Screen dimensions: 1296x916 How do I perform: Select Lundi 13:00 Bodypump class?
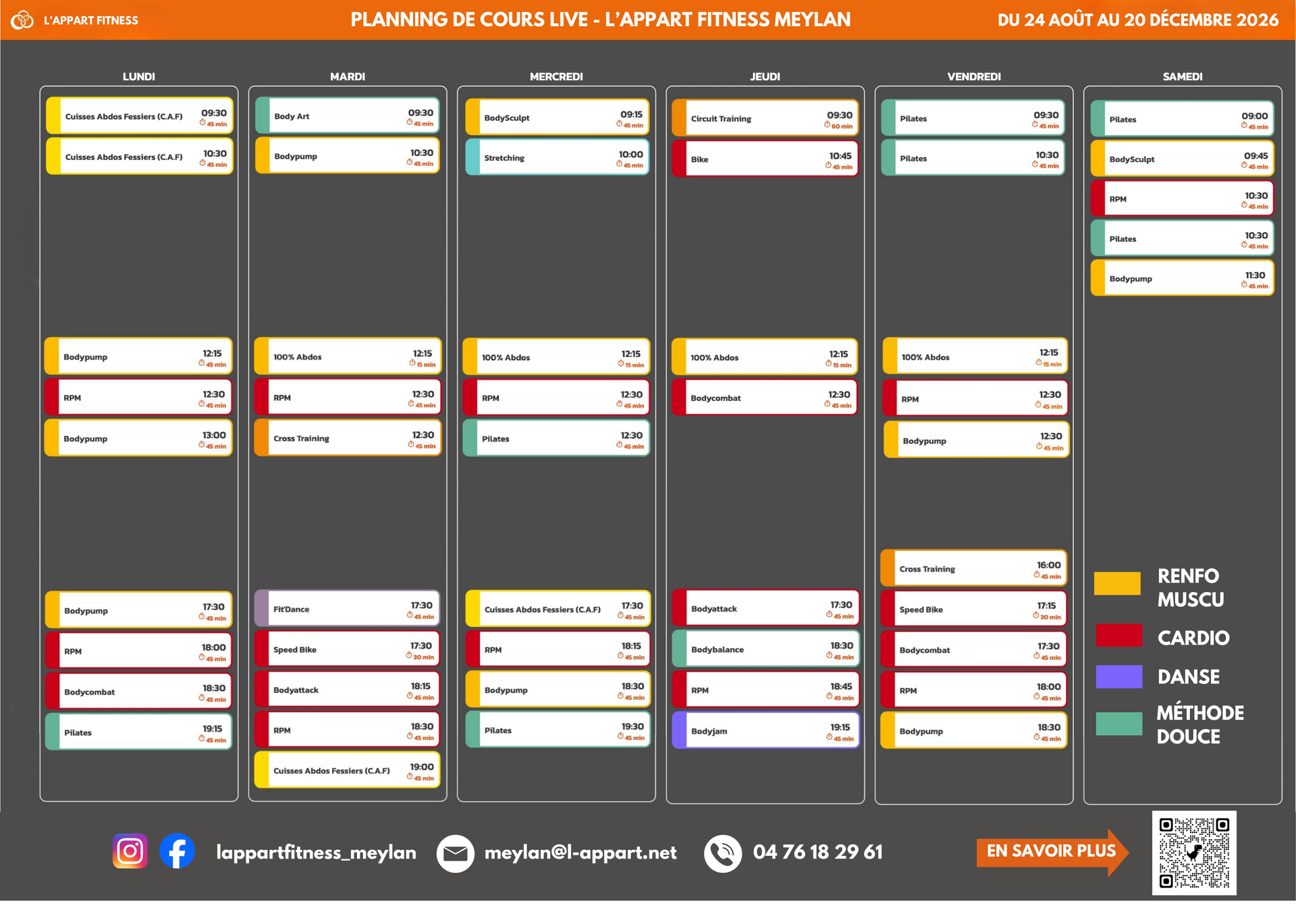click(x=138, y=438)
